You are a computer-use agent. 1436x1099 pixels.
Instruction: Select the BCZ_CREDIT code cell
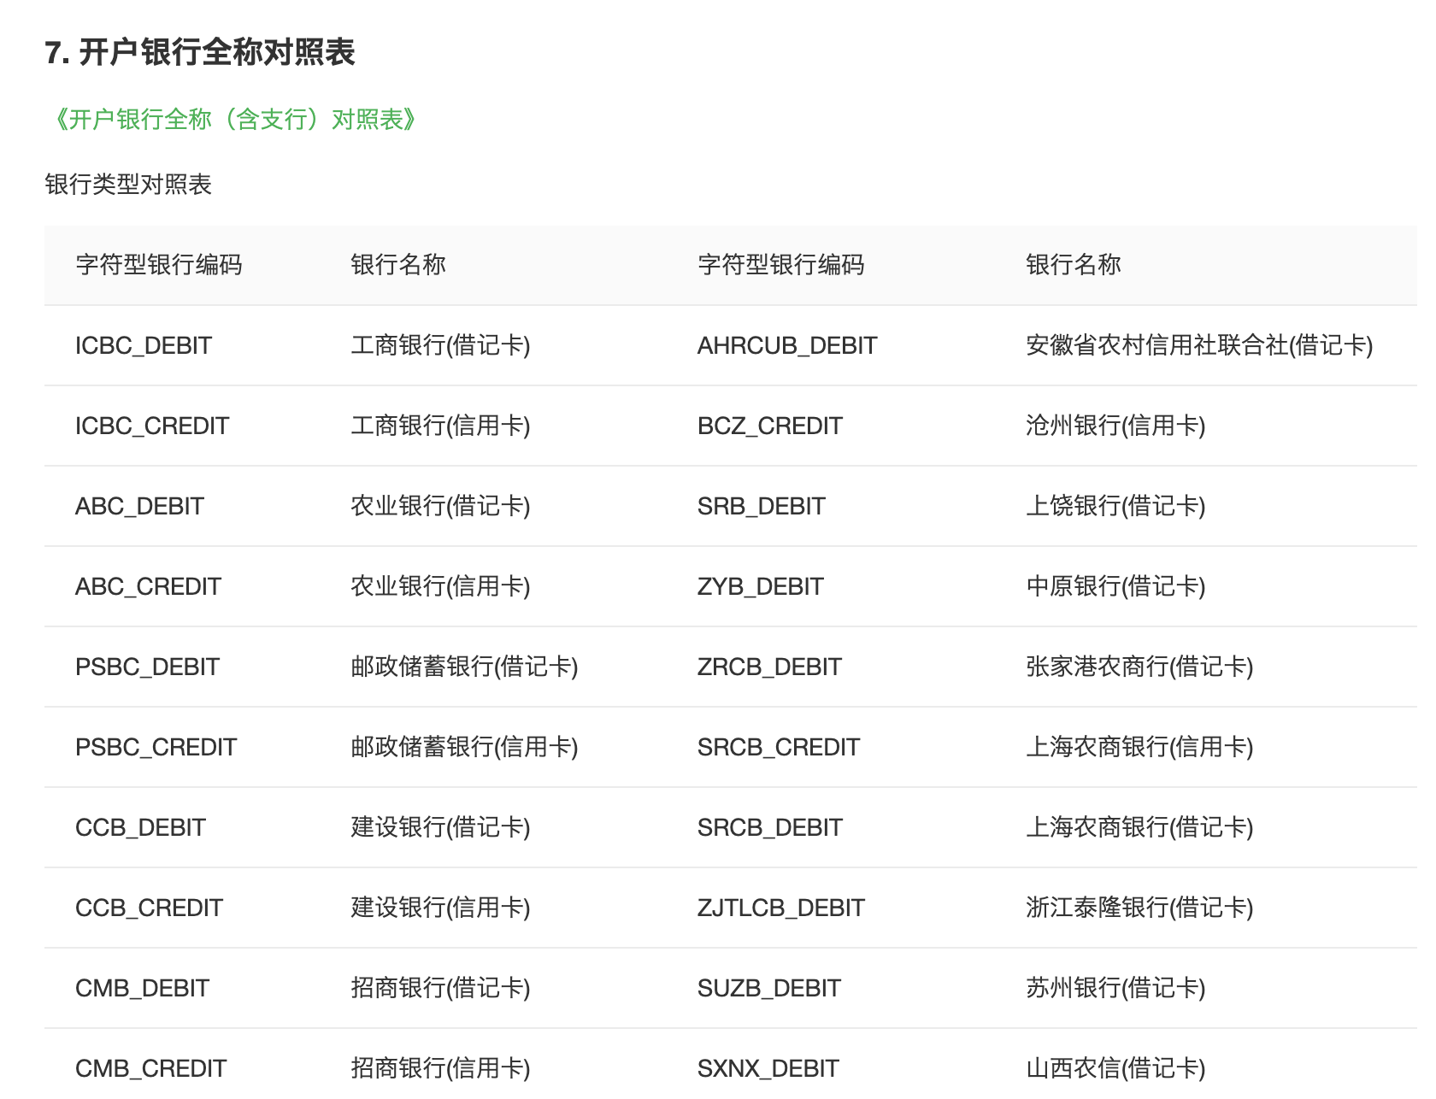[x=770, y=426]
